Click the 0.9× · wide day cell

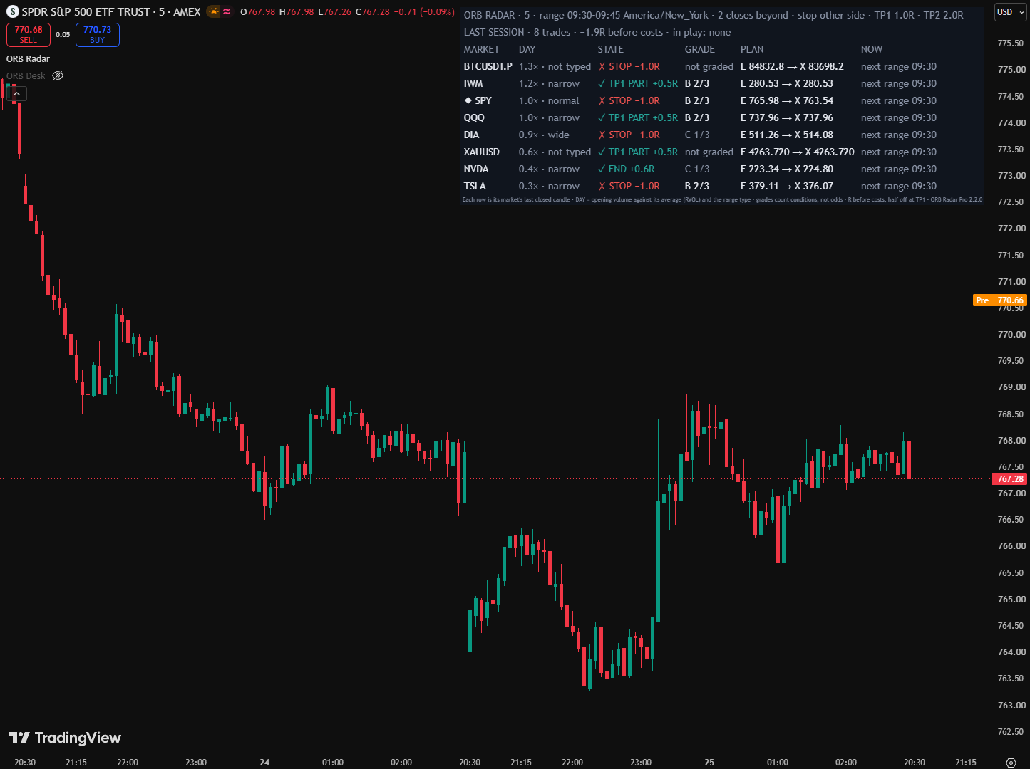click(544, 135)
